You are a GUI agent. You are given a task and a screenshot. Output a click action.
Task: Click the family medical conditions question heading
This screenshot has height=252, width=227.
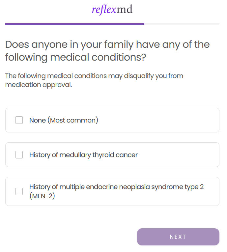[107, 51]
